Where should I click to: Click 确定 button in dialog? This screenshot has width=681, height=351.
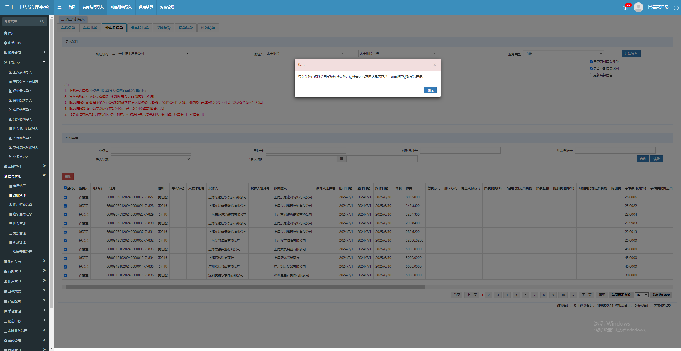point(430,90)
